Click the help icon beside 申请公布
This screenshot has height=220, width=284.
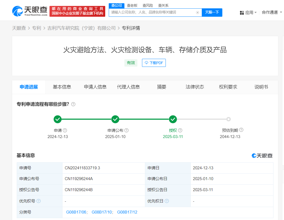[x=126, y=130]
